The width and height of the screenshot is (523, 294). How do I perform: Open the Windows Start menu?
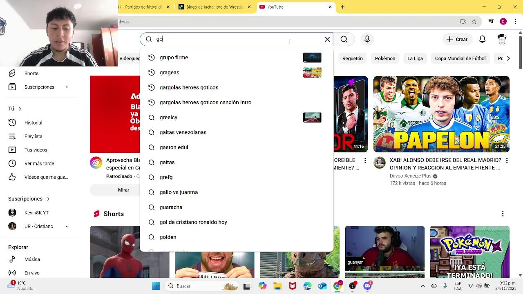pyautogui.click(x=156, y=286)
